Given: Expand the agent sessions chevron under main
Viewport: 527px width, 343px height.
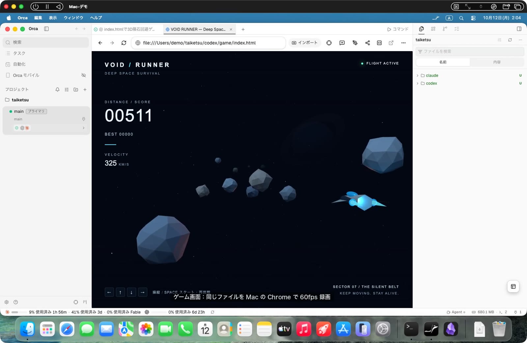Looking at the screenshot, I should [84, 128].
